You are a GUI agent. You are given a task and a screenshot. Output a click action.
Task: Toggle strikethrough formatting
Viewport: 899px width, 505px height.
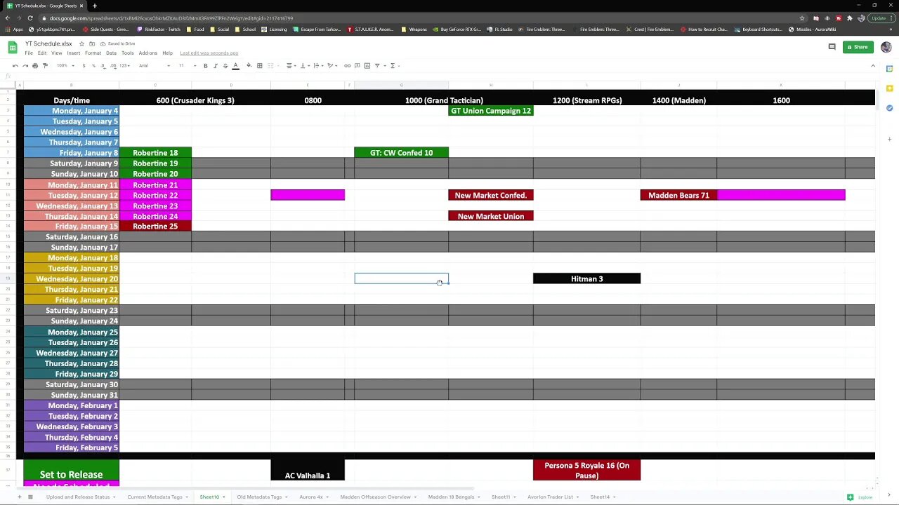tap(225, 66)
